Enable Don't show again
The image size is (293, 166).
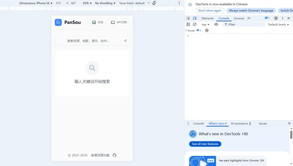click(x=210, y=10)
